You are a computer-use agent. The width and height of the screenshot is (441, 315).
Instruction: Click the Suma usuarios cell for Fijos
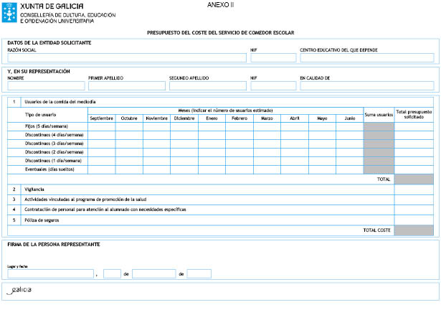coord(378,126)
